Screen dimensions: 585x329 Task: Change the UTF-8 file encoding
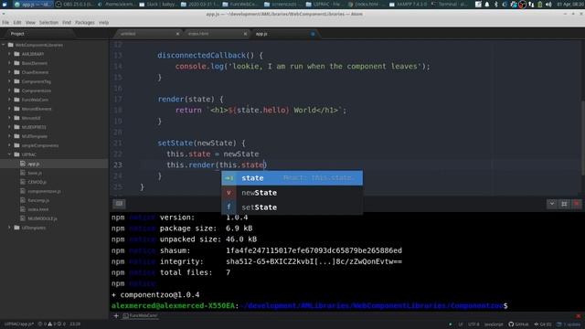pos(473,324)
